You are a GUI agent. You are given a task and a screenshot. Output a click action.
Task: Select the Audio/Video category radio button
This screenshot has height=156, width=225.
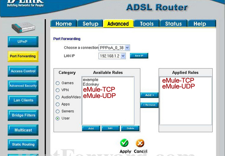[x=58, y=97]
